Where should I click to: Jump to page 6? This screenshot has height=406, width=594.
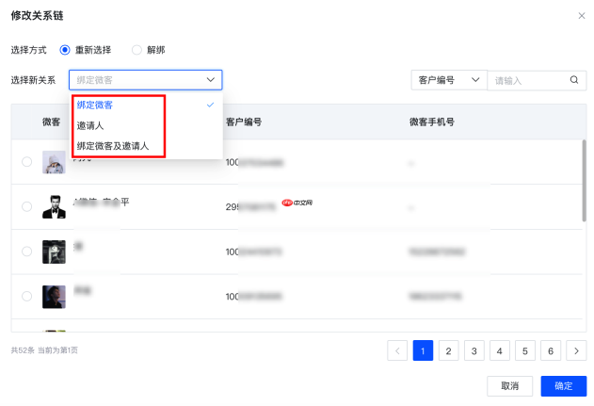coord(551,350)
